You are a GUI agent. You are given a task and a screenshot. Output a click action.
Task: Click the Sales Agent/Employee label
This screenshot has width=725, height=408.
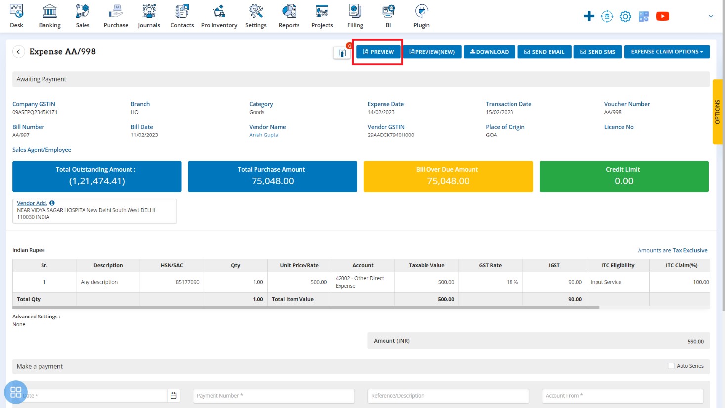(42, 150)
